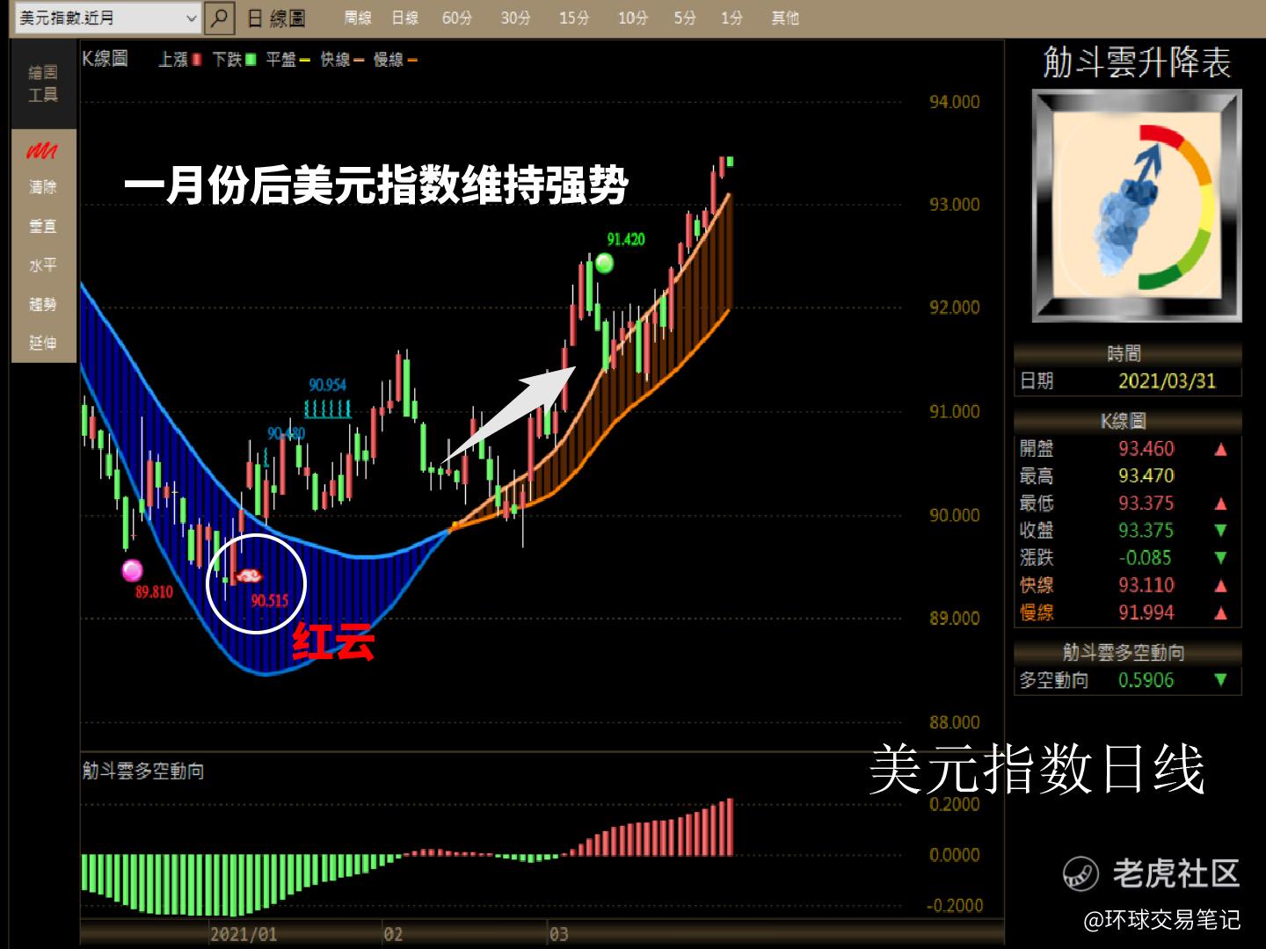Select the 1分 timeframe tab
The image size is (1266, 949).
point(731,18)
